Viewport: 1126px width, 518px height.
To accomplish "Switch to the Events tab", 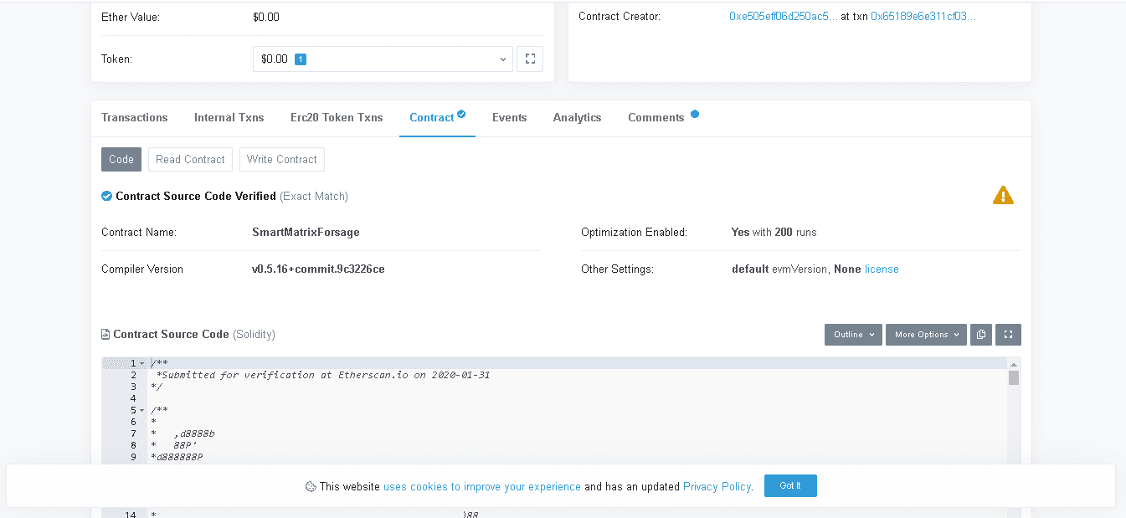I will click(x=509, y=118).
